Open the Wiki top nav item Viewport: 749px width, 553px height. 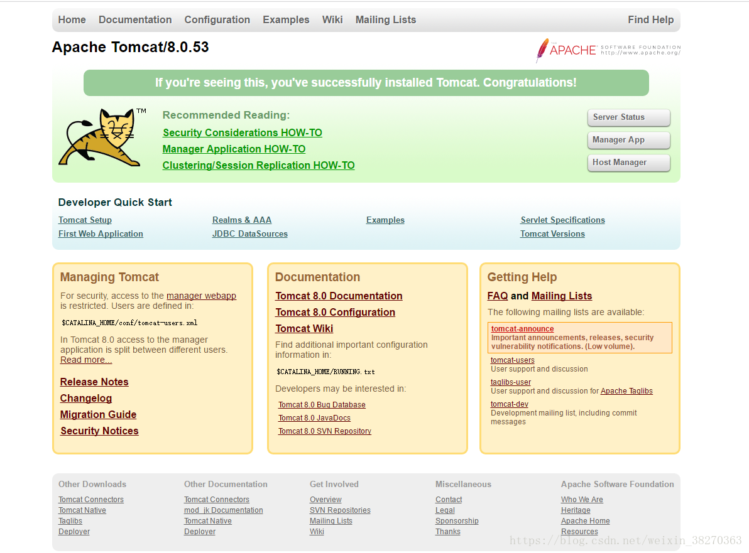tap(332, 19)
